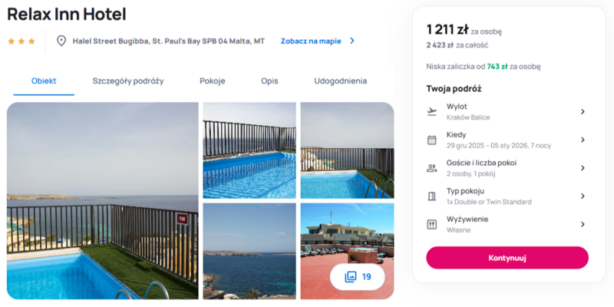Click the airplane departure icon
This screenshot has width=614, height=307.
click(431, 111)
